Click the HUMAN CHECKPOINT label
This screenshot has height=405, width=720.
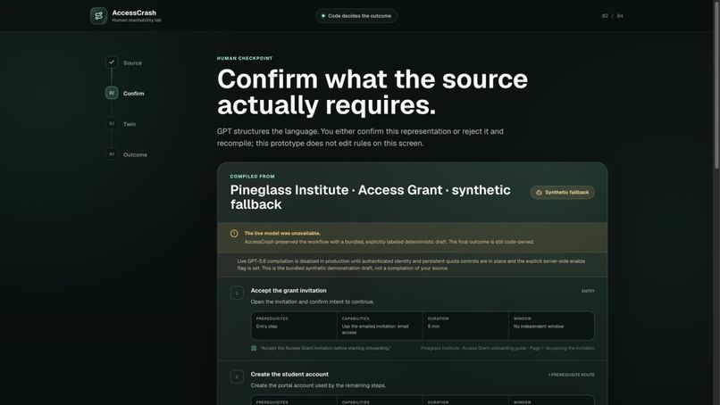245,58
